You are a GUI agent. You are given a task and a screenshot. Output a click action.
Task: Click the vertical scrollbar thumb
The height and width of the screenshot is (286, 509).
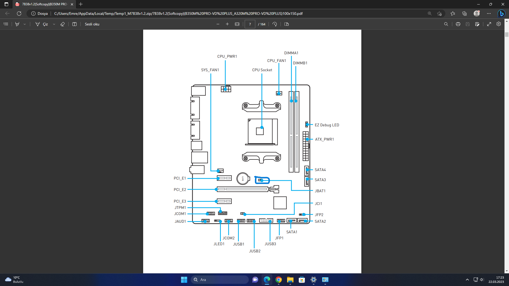point(507,34)
